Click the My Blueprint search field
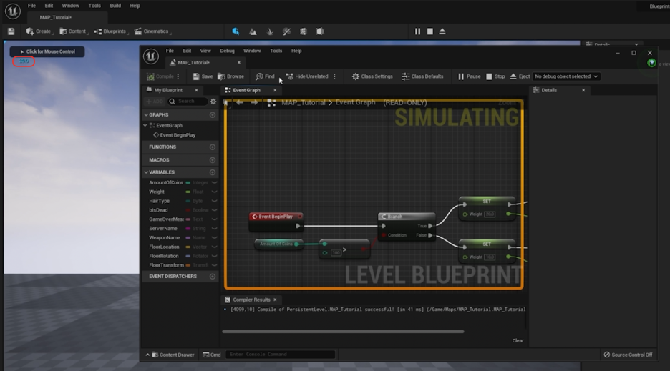Screen dimensions: 670x371 coord(188,102)
